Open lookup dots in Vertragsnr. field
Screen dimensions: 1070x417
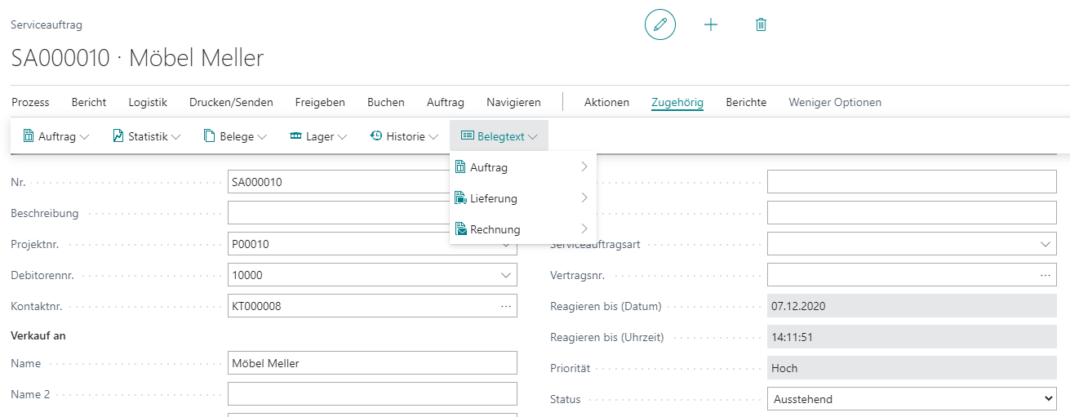pos(1046,275)
